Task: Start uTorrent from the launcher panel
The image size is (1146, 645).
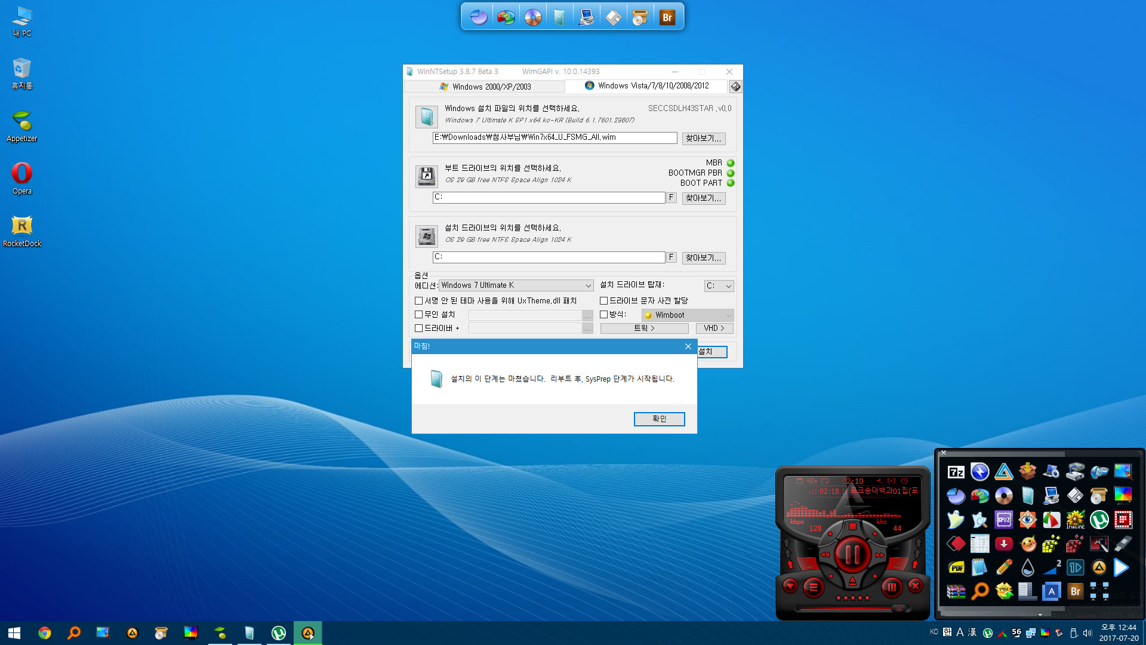Action: pos(1099,520)
